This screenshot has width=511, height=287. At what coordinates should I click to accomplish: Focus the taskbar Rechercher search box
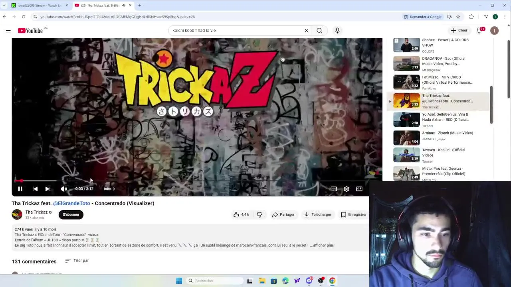[x=215, y=281]
